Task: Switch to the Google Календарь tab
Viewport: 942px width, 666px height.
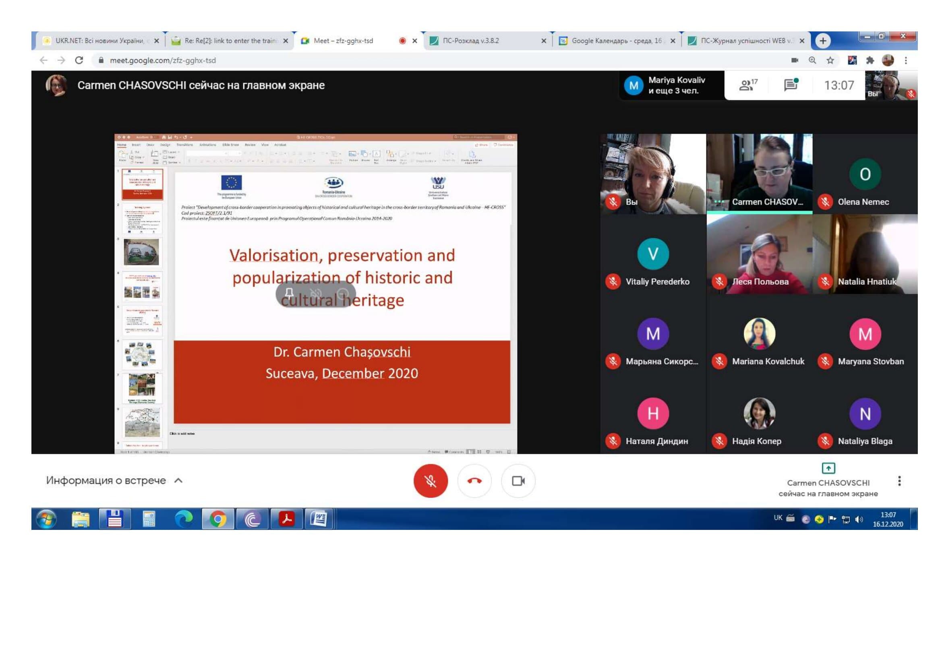Action: coord(616,41)
